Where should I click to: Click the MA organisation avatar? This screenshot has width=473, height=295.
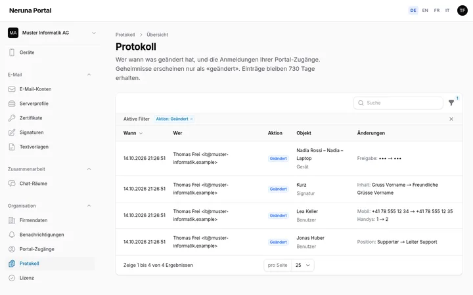tap(13, 33)
